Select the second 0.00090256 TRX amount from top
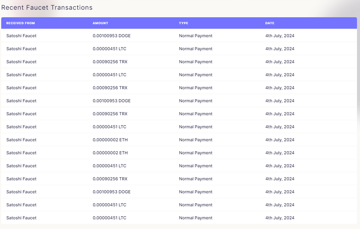This screenshot has height=229, width=360. (x=110, y=88)
